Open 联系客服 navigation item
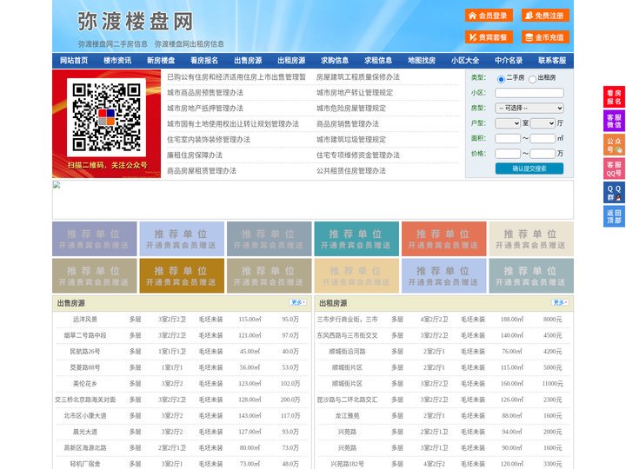This screenshot has height=469, width=626. point(552,61)
